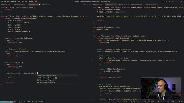Click CancelOrder function name in left editor
This screenshot has height=103, width=184.
(x=22, y=7)
